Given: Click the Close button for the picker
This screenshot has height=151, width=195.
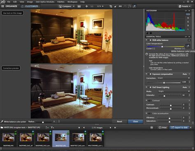Looking at the screenshot, I should [x=135, y=121].
